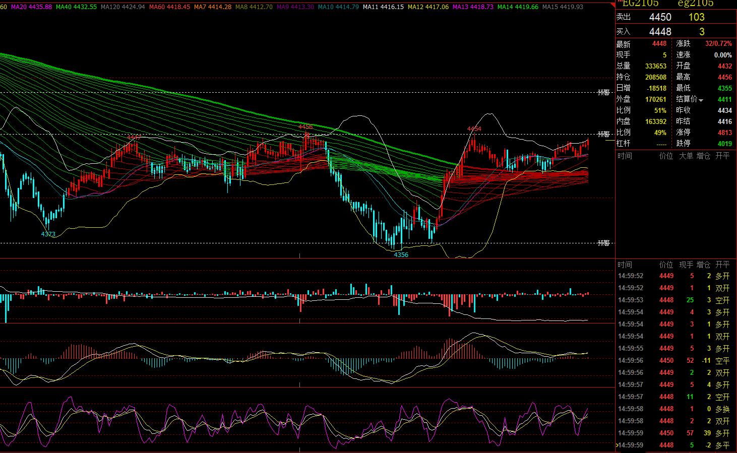The height and width of the screenshot is (453, 737).
Task: Click the 现手 column header in tick list
Action: tap(686, 265)
